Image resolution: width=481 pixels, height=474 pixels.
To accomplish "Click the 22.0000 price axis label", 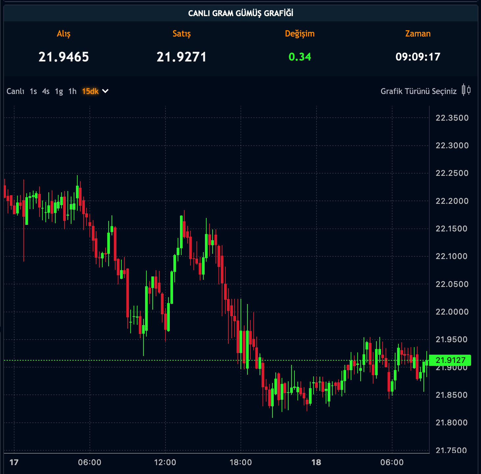I will point(452,312).
